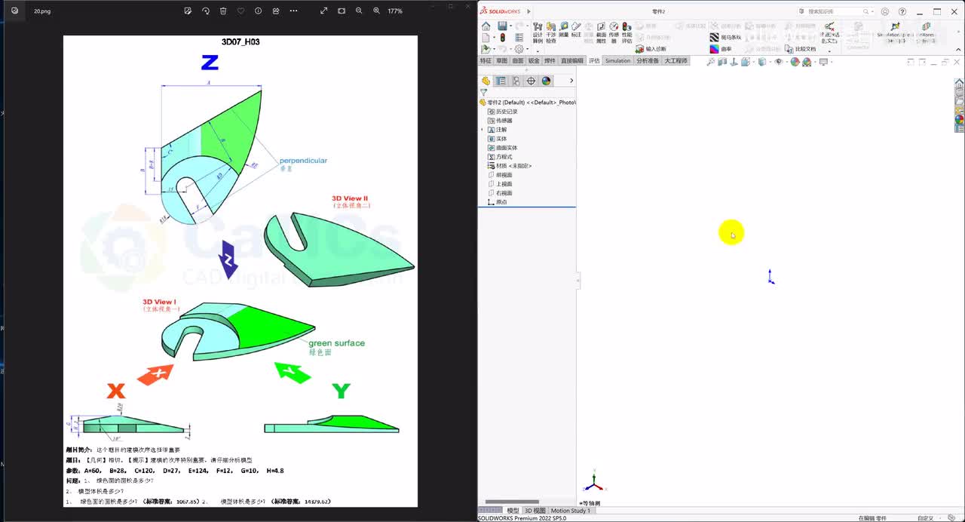This screenshot has height=522, width=965.
Task: Click the Section Properties (截面属性) tool
Action: click(x=601, y=32)
